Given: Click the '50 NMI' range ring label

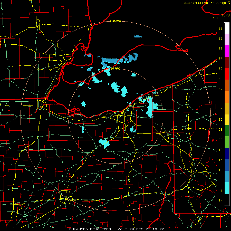Looking at the screenshot, I should (115, 69).
